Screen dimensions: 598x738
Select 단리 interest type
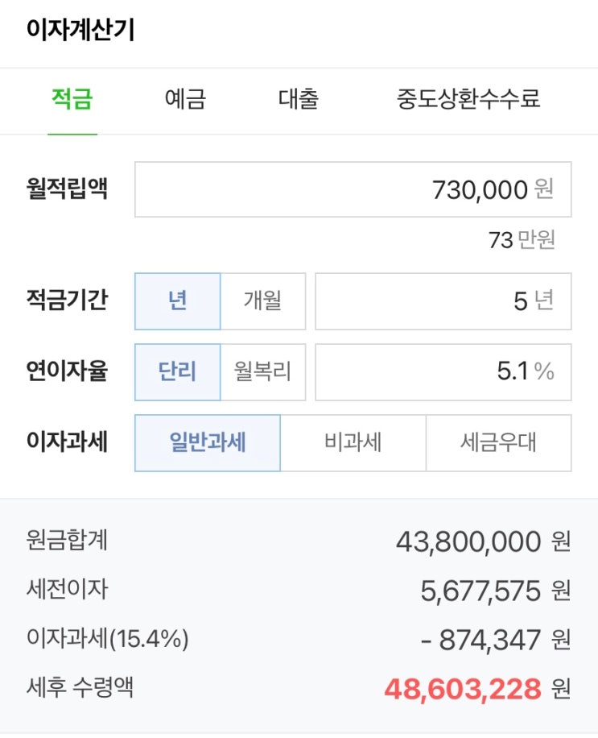(x=177, y=372)
